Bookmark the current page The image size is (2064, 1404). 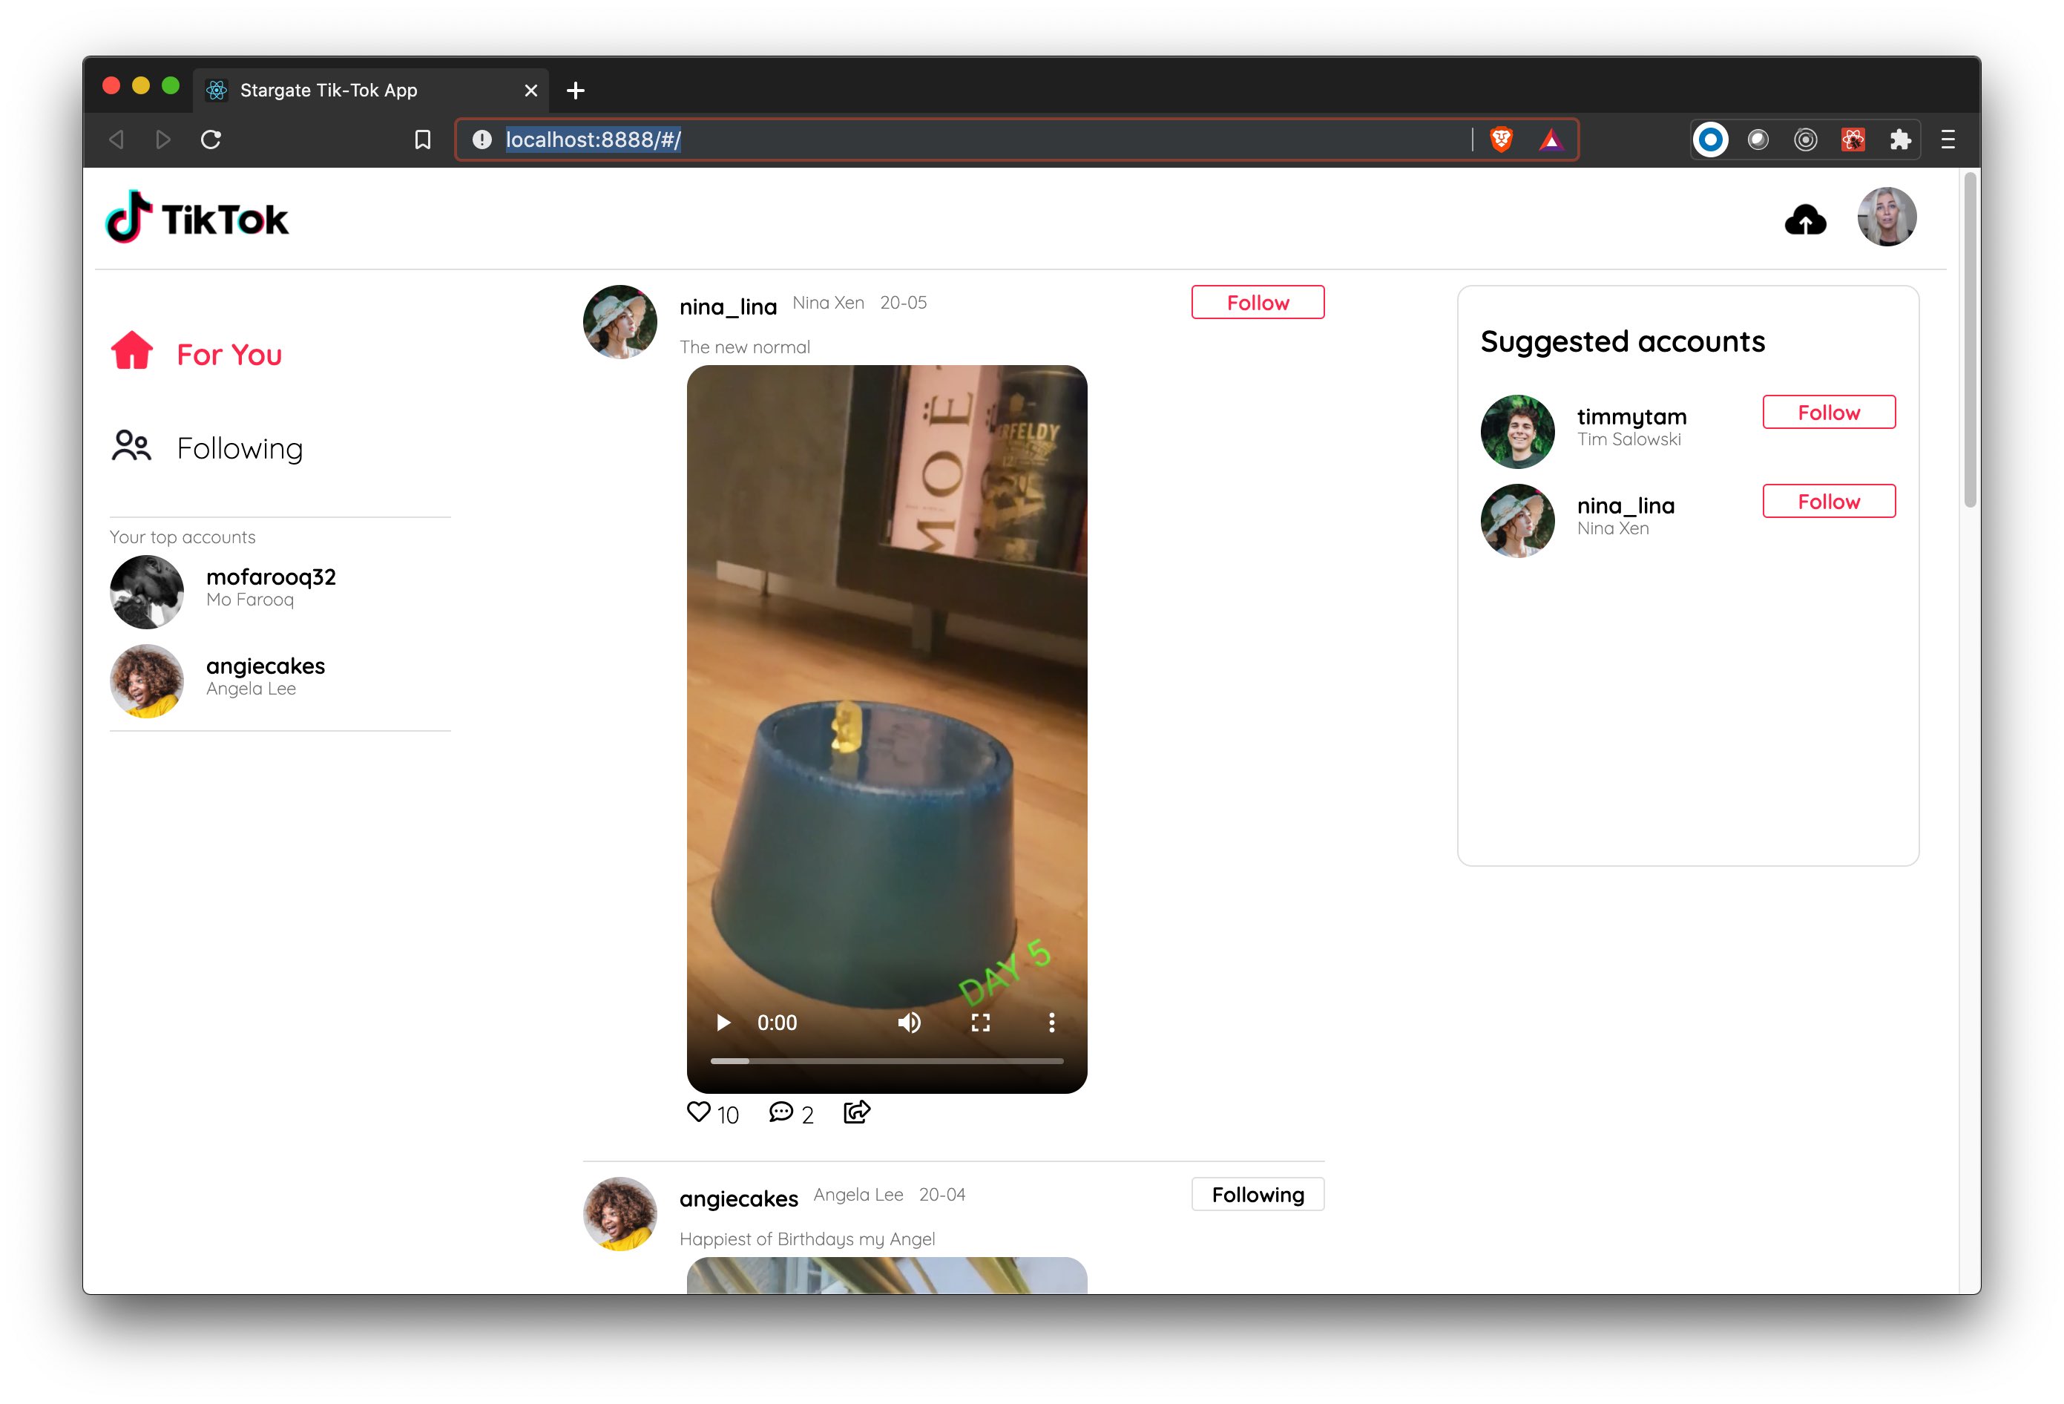[x=423, y=140]
